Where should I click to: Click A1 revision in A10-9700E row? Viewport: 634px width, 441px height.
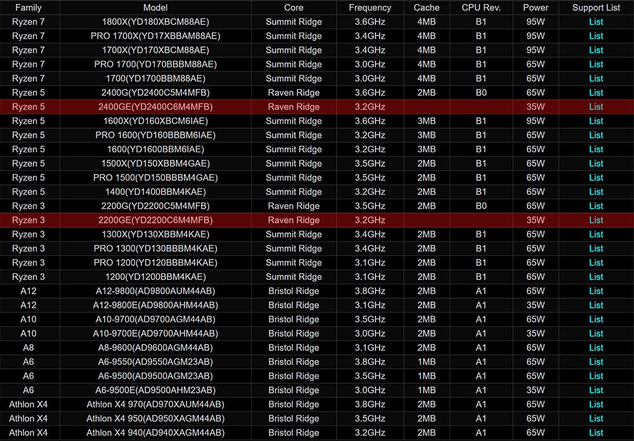481,333
